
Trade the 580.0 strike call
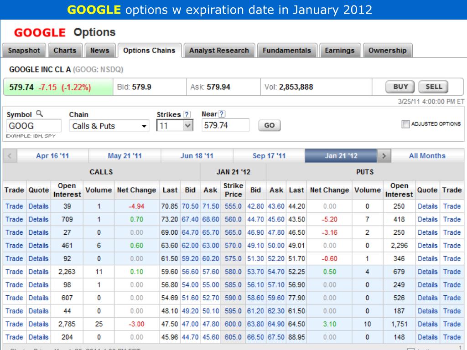click(14, 272)
